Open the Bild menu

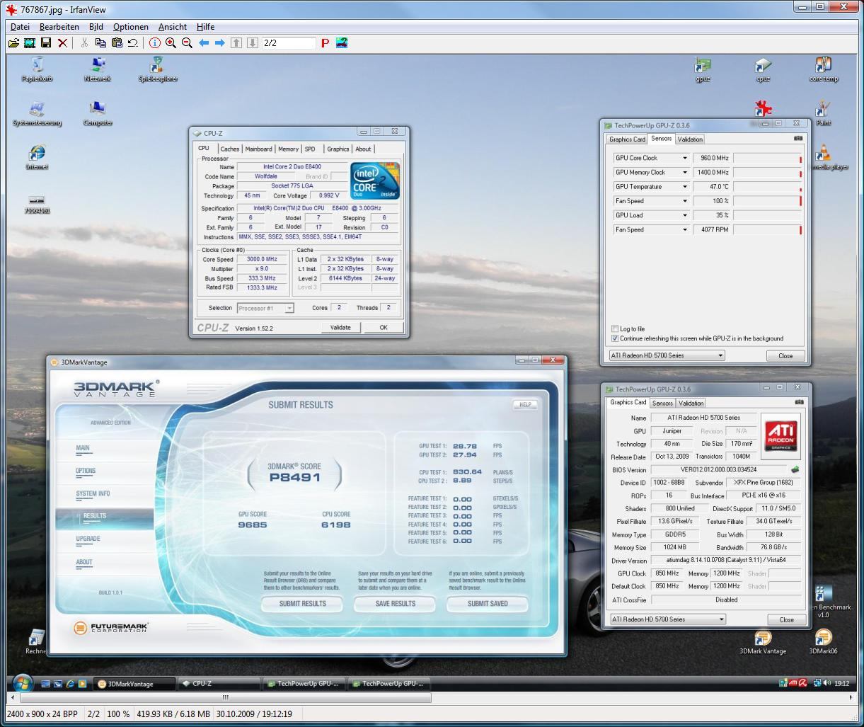point(96,27)
